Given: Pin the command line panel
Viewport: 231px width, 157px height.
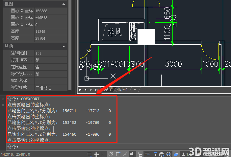Looking at the screenshot, I should click(3, 105).
